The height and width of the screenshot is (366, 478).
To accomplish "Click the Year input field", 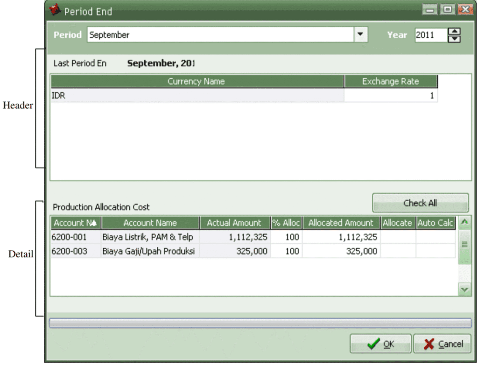I will tap(429, 35).
